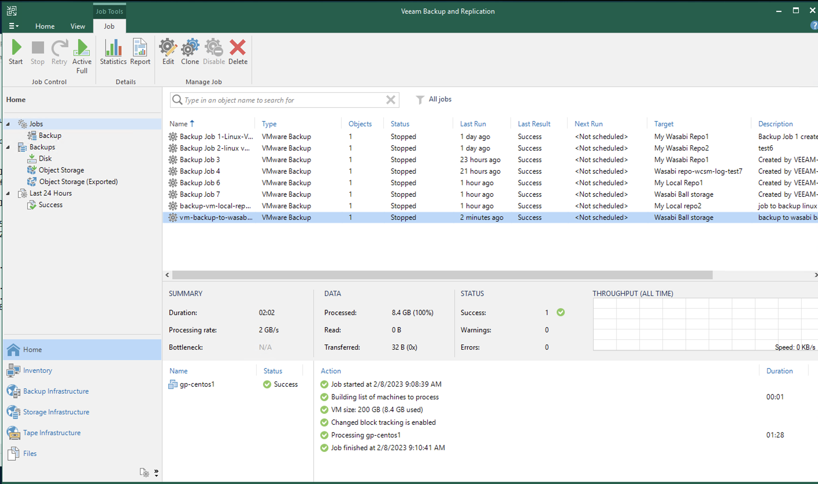Select Object Storage (Exported) tree icon

click(x=32, y=182)
